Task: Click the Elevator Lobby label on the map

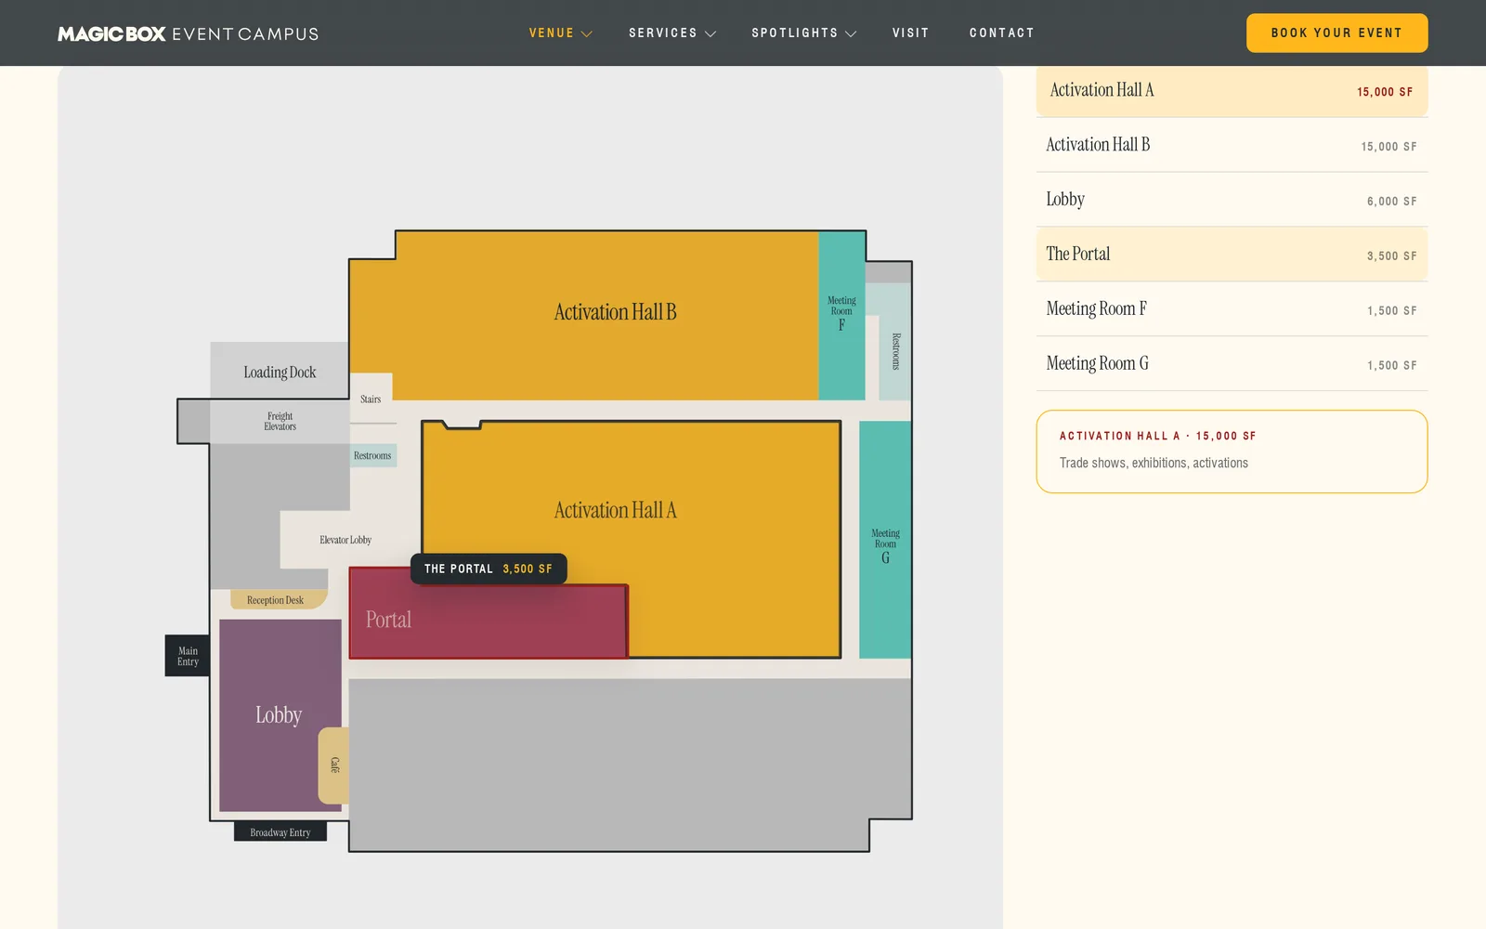Action: pos(345,540)
